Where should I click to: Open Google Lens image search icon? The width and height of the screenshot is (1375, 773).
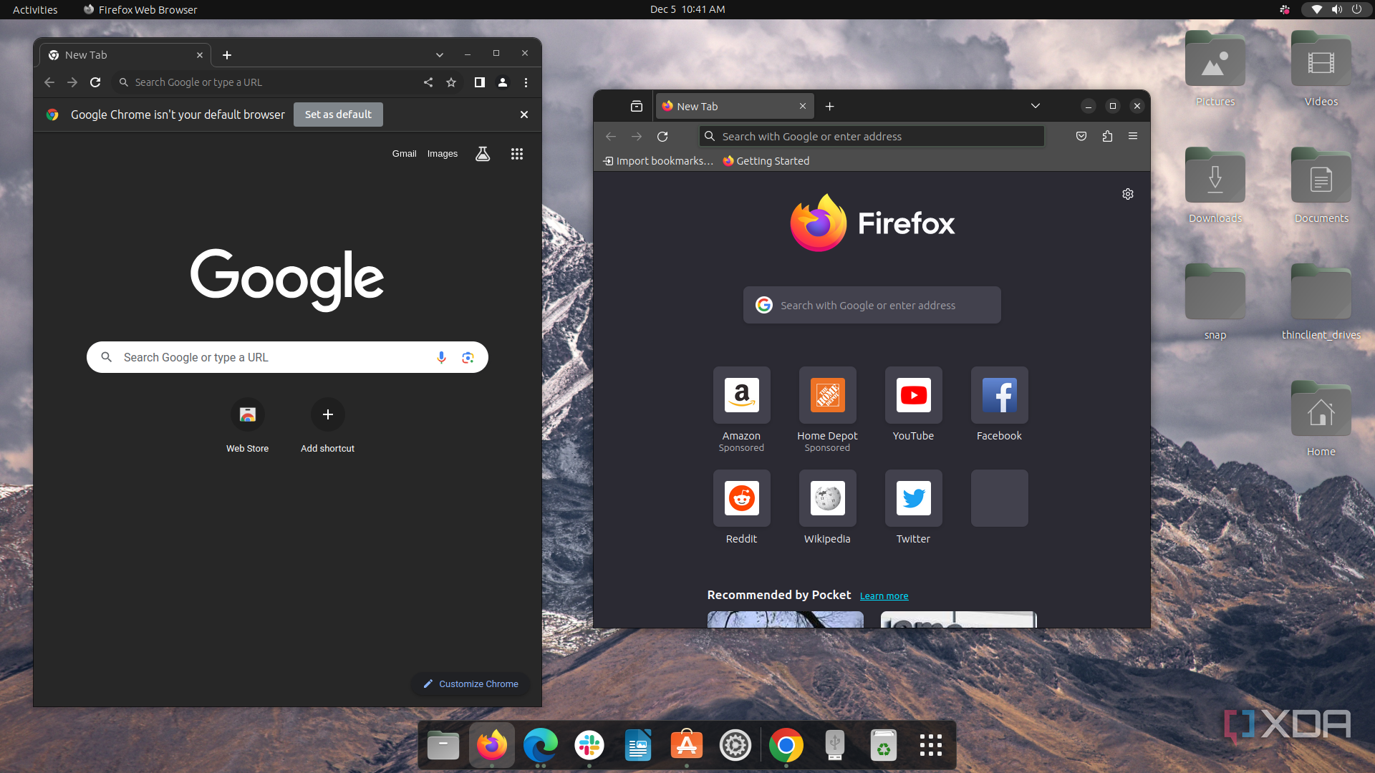click(x=468, y=357)
